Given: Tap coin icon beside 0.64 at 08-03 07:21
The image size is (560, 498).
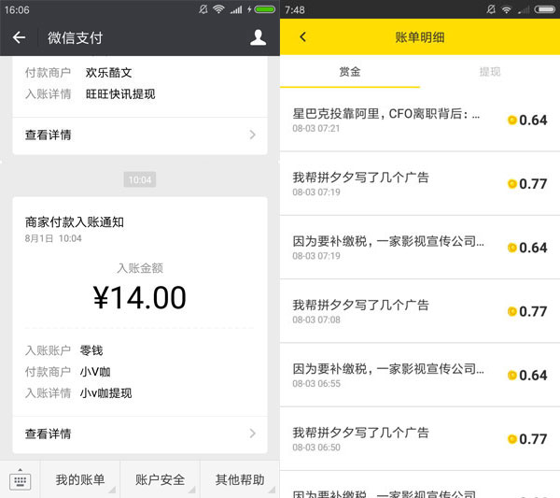Looking at the screenshot, I should click(x=512, y=121).
